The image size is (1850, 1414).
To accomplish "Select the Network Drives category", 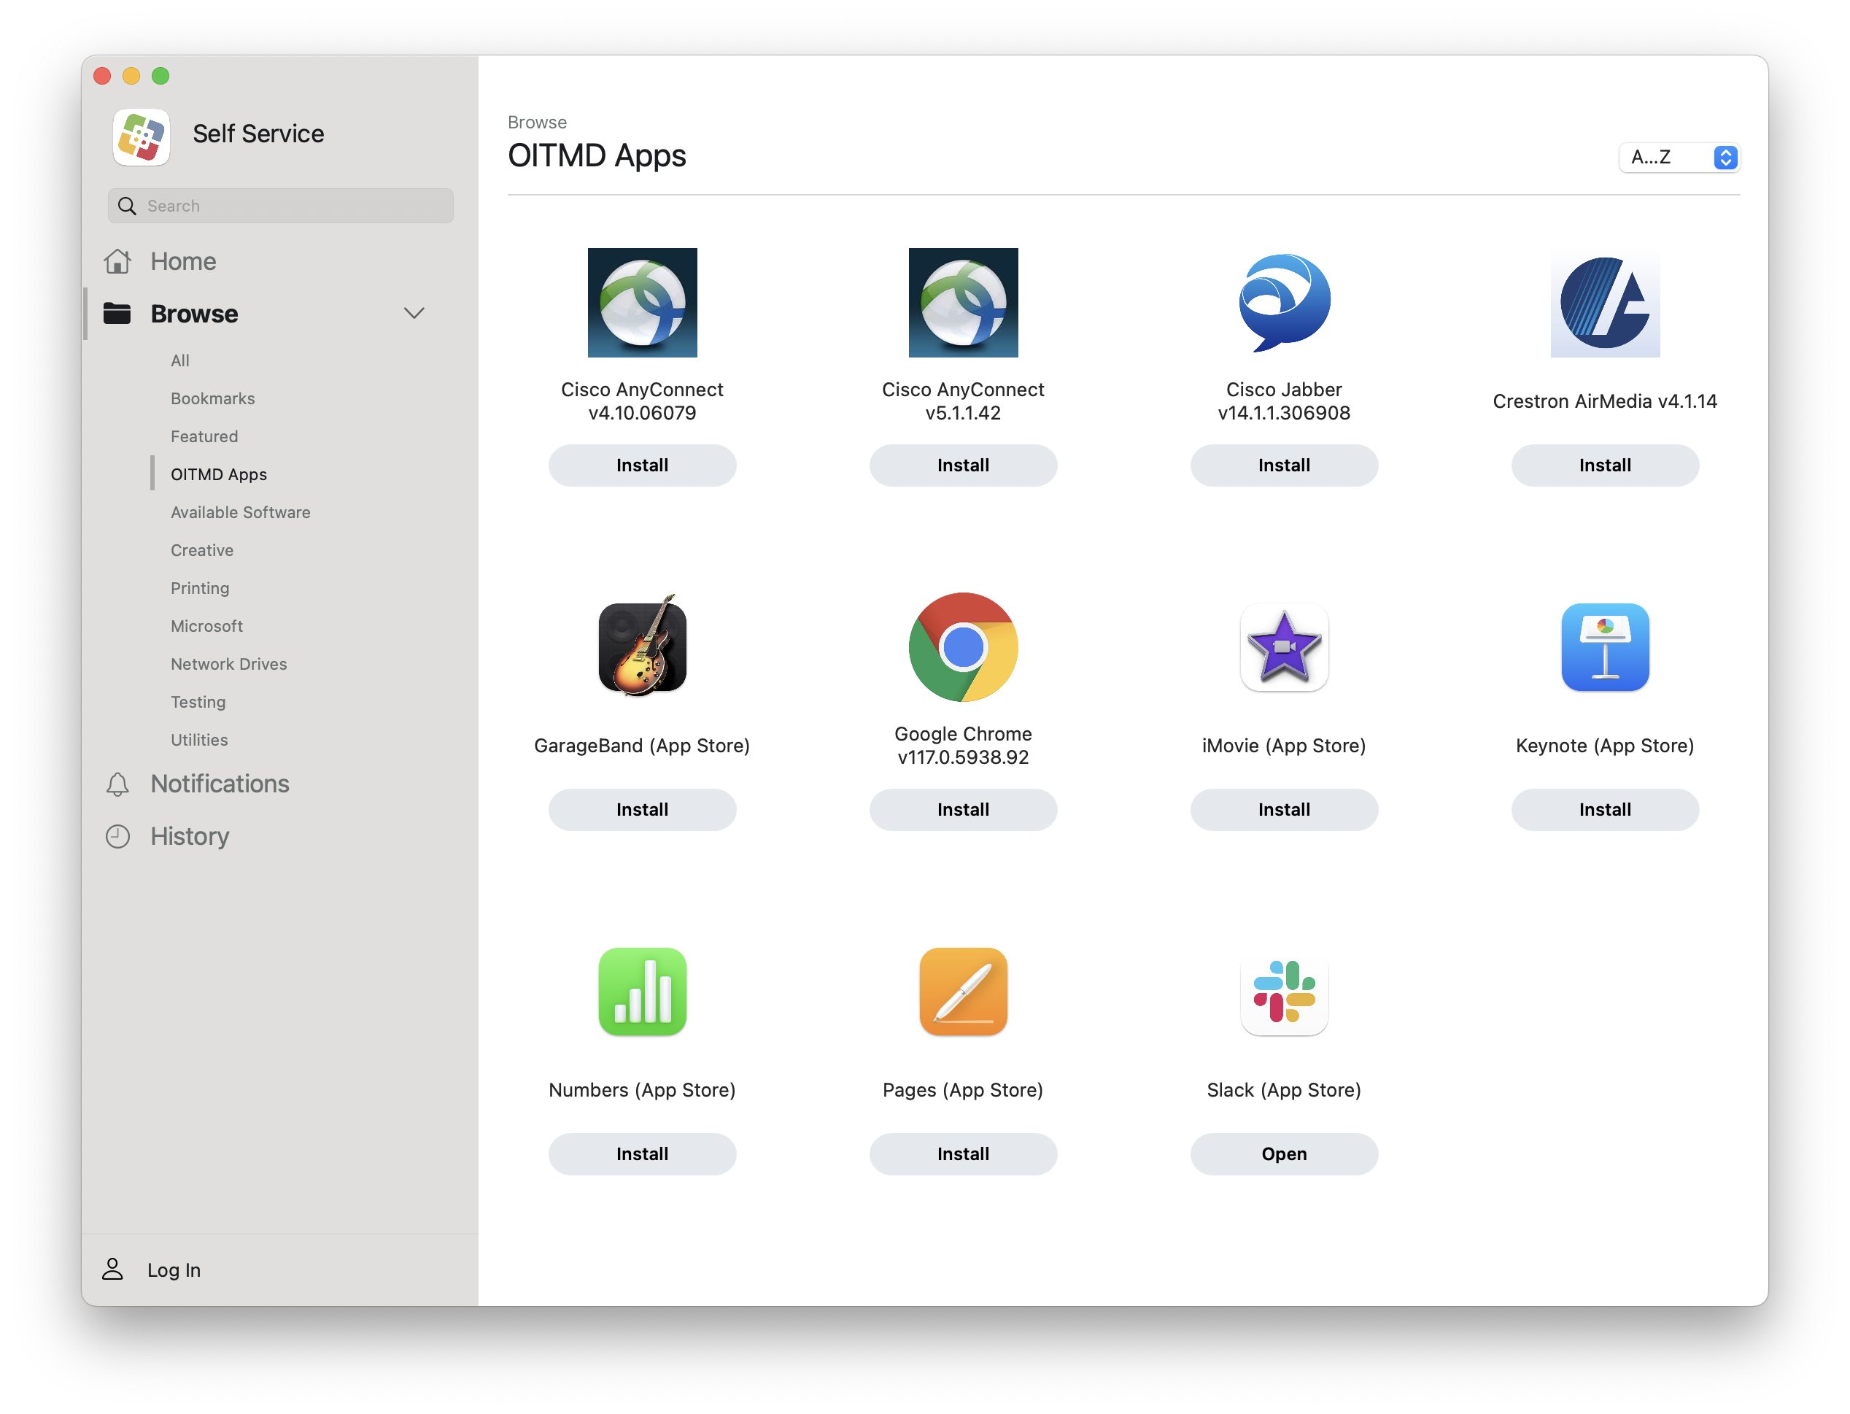I will click(228, 664).
